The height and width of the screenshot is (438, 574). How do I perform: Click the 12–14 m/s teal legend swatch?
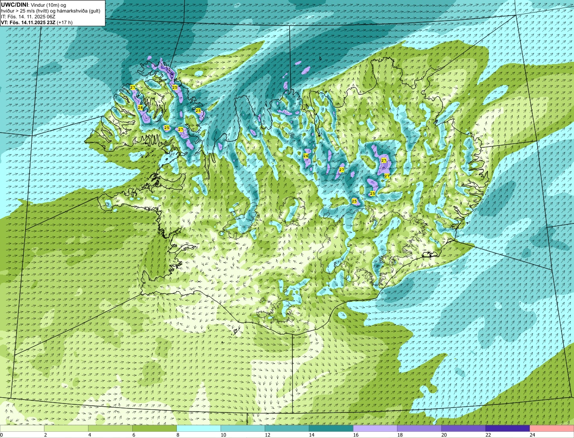(x=287, y=428)
